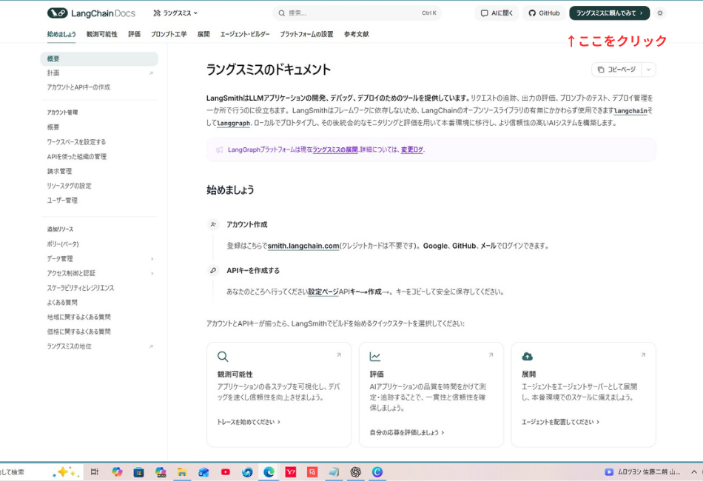The width and height of the screenshot is (703, 481).
Task: Expand the データ管理 sidebar section
Action: click(151, 260)
